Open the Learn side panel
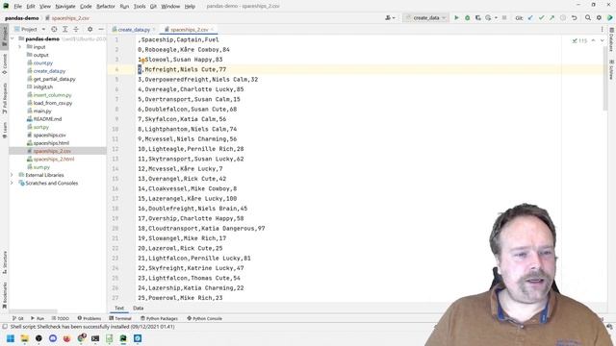Viewport: 616px width, 346px height. click(4, 130)
